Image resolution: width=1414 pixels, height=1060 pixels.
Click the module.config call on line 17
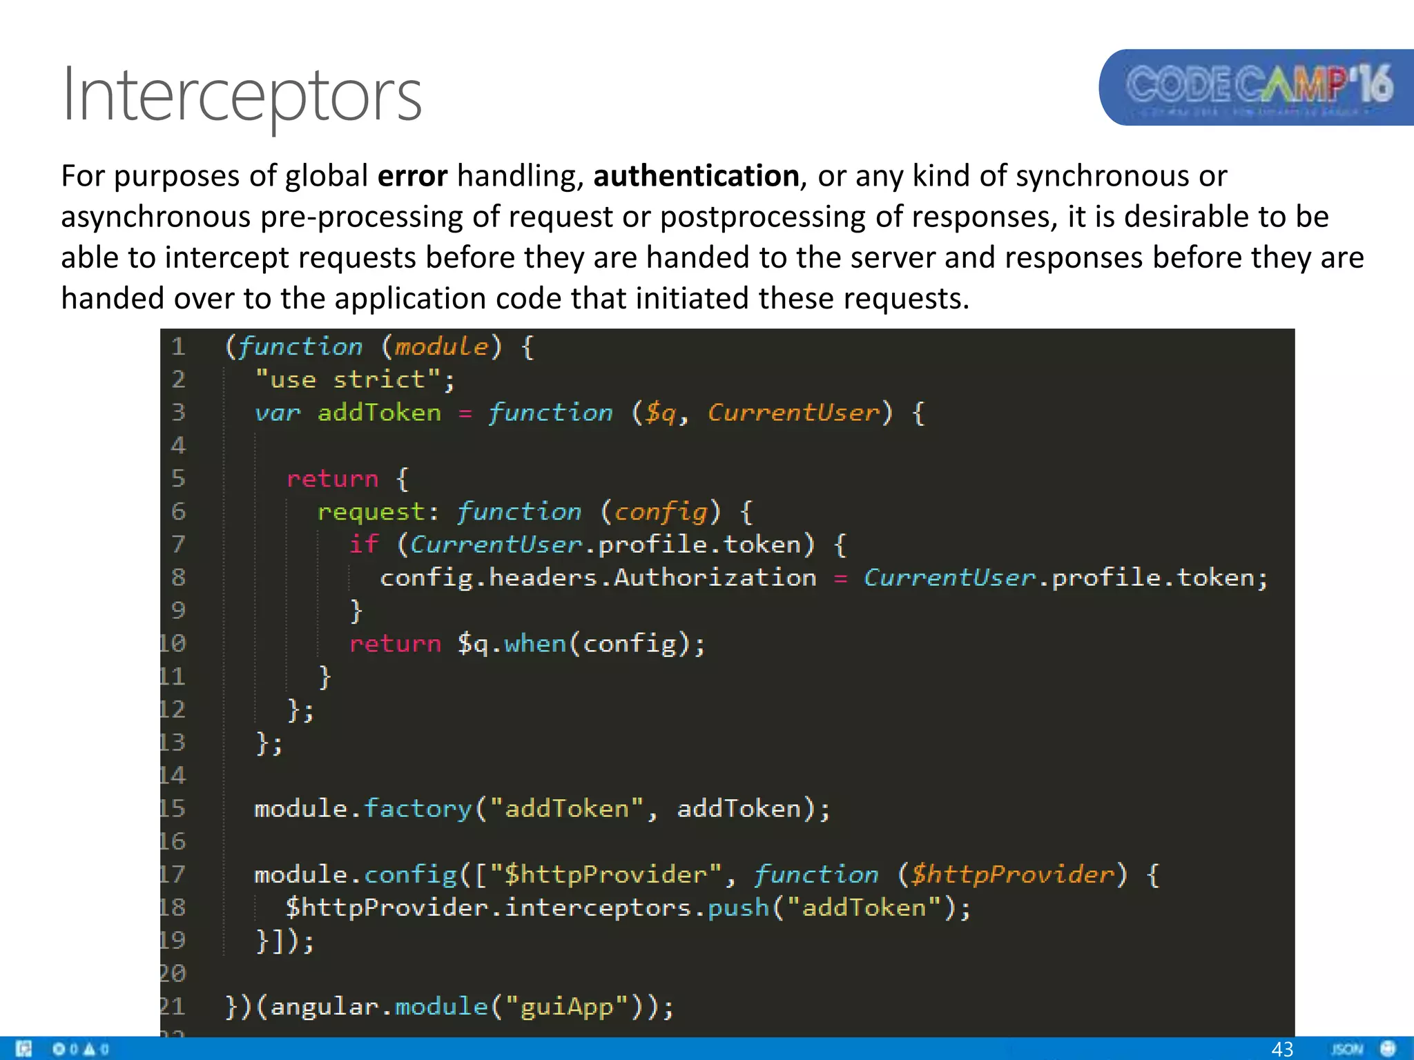coord(356,875)
